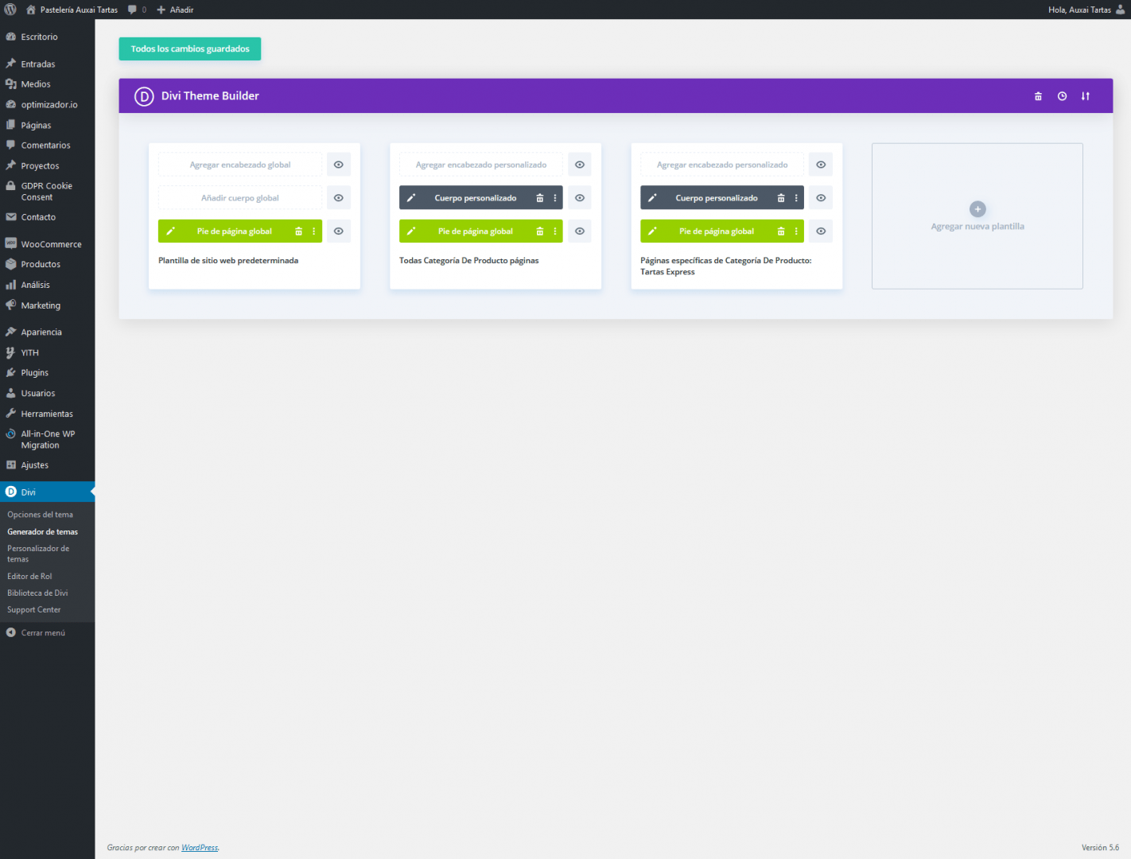This screenshot has height=859, width=1131.
Task: Edit global footer in Todas Categoría template
Action: (x=411, y=231)
